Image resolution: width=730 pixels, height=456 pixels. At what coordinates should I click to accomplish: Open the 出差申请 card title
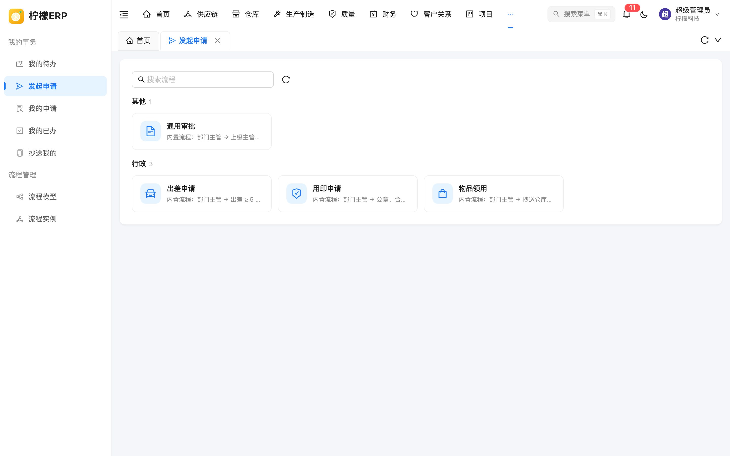tap(181, 188)
